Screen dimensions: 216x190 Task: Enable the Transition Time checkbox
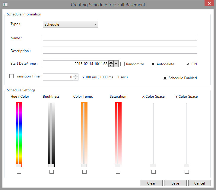click(11, 76)
